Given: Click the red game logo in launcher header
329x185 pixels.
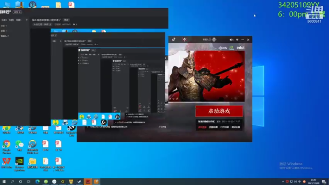Looking at the screenshot, I should click(184, 39).
